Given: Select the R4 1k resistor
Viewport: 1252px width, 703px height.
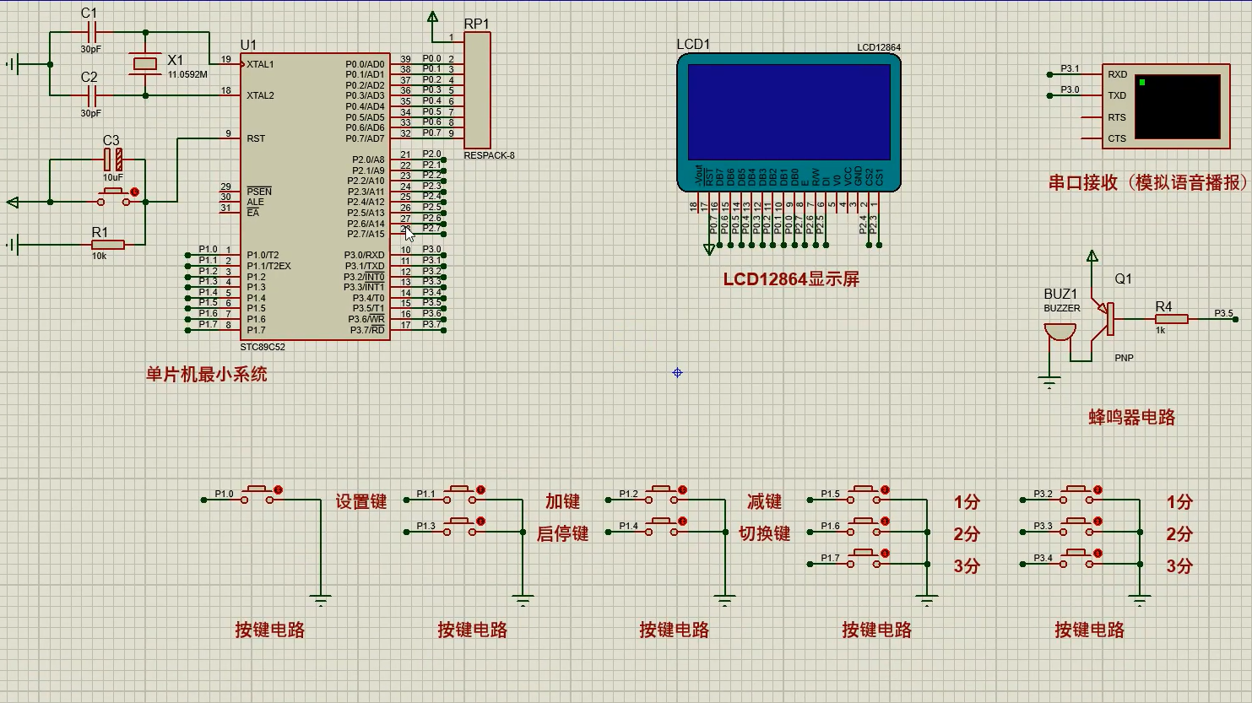Looking at the screenshot, I should (x=1171, y=319).
